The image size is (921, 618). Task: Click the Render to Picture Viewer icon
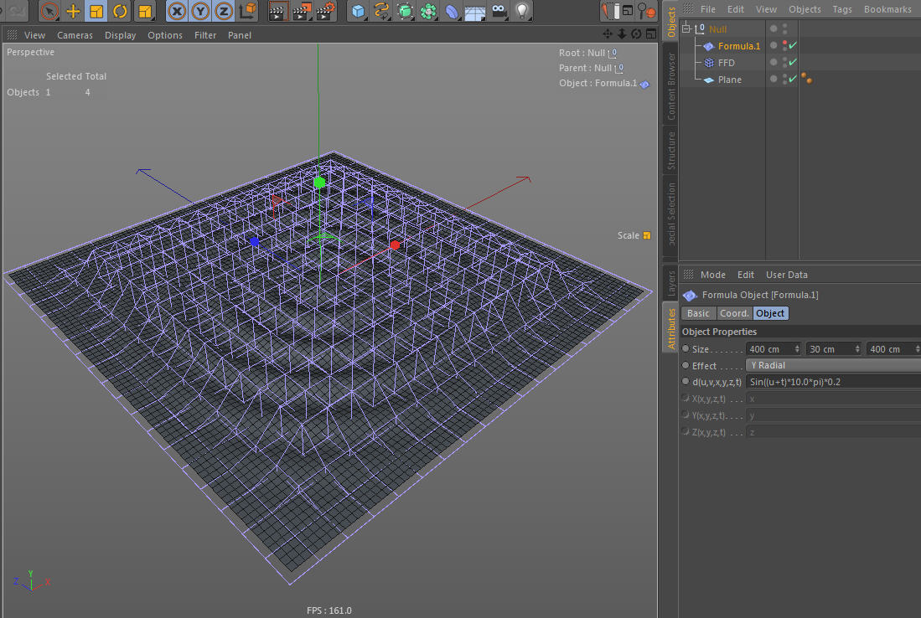[302, 11]
